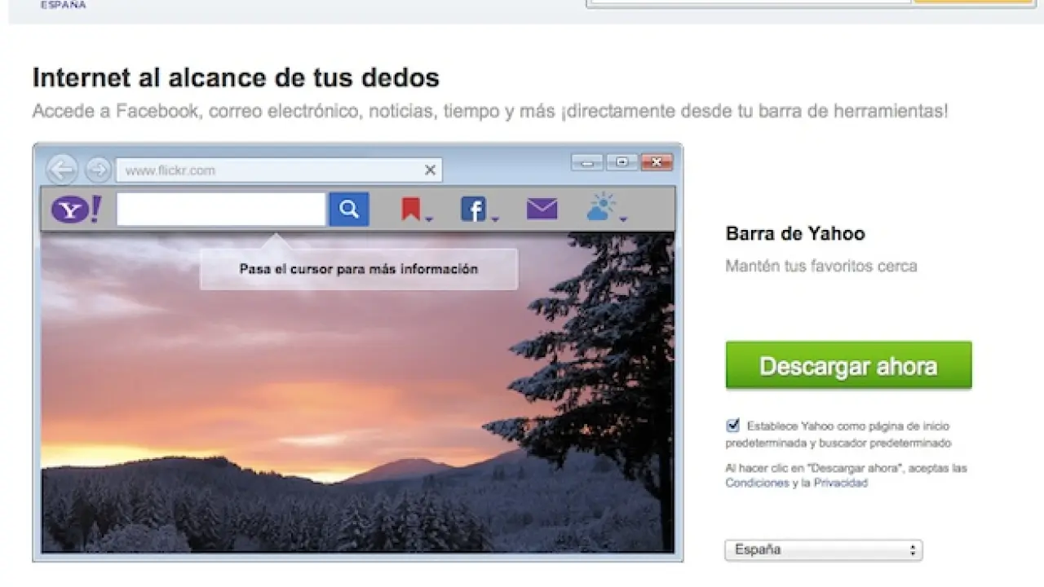Expand the Facebook dropdown arrow

point(494,218)
